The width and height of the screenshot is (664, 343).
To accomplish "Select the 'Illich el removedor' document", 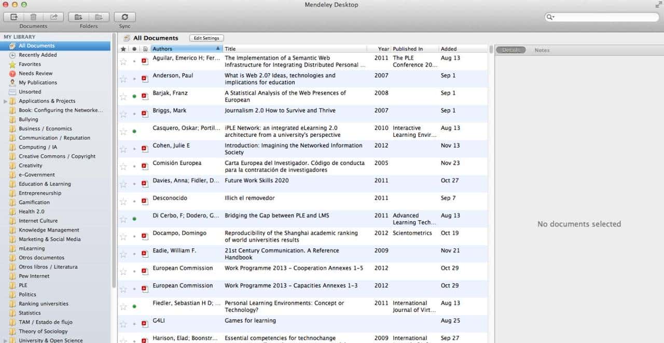I will (x=250, y=198).
